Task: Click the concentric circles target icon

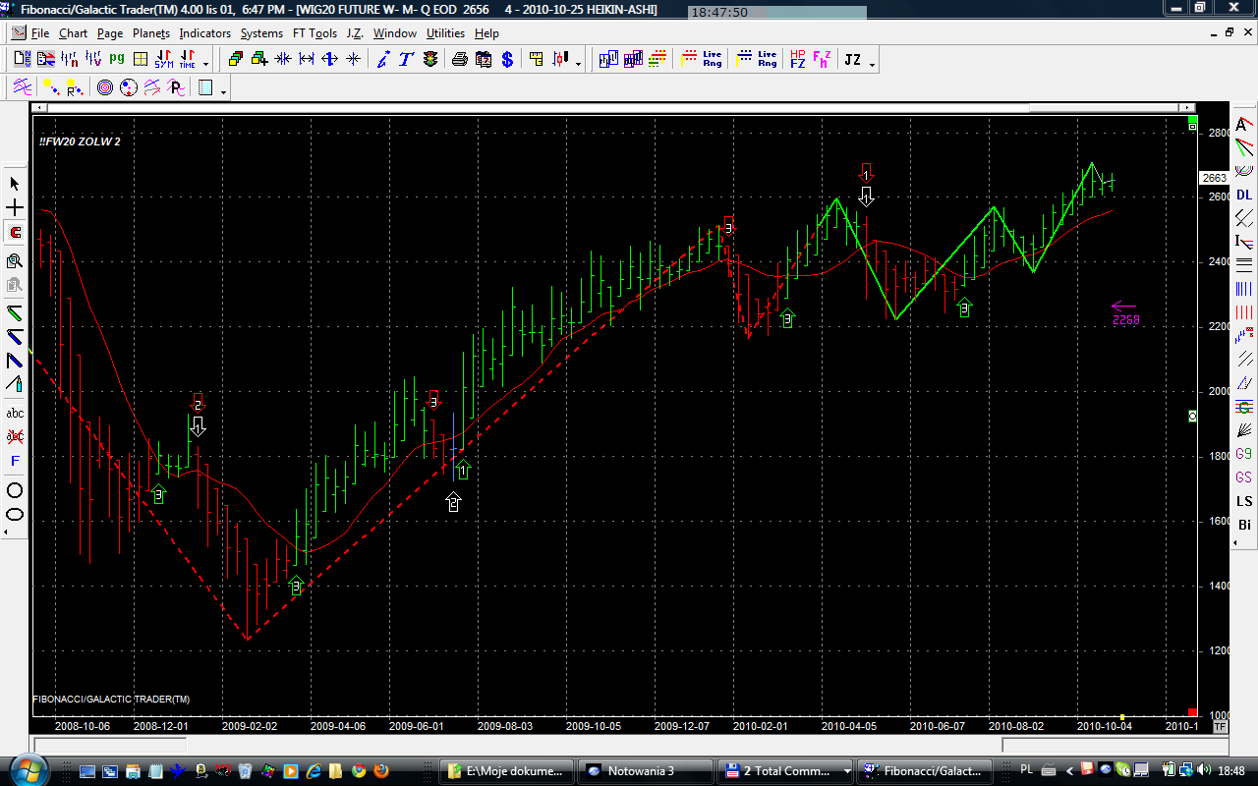Action: (x=105, y=88)
